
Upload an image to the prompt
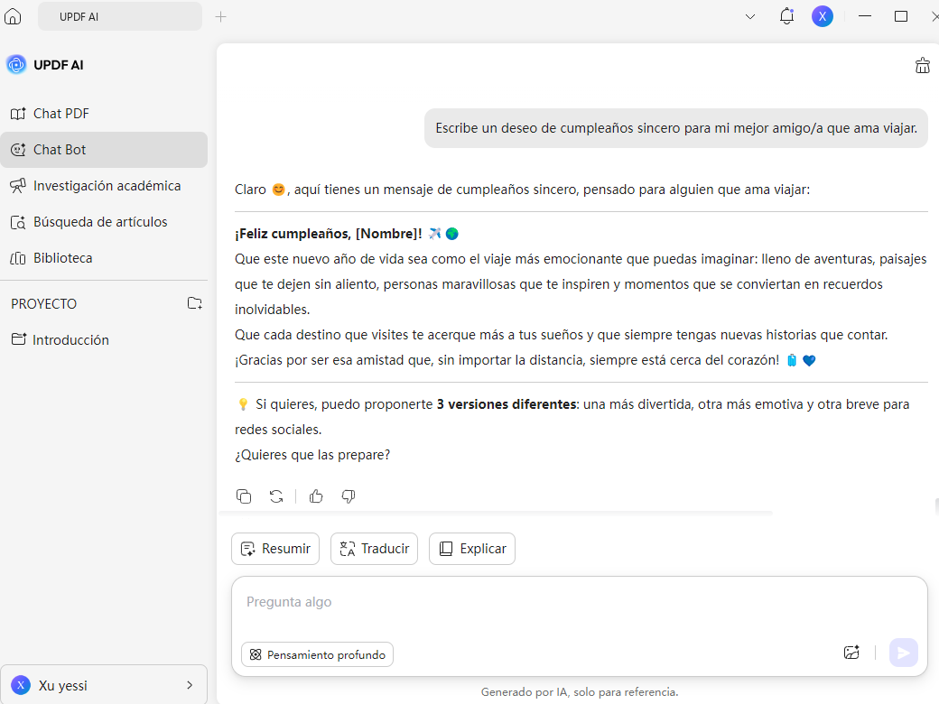[851, 653]
